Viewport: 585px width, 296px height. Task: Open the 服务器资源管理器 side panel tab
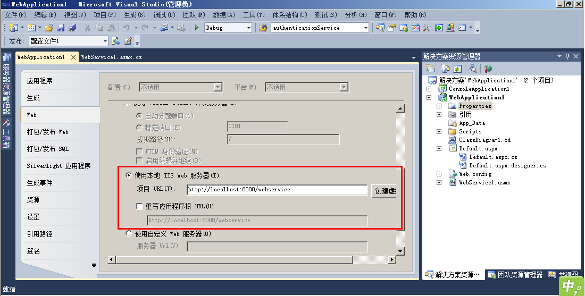pos(6,84)
